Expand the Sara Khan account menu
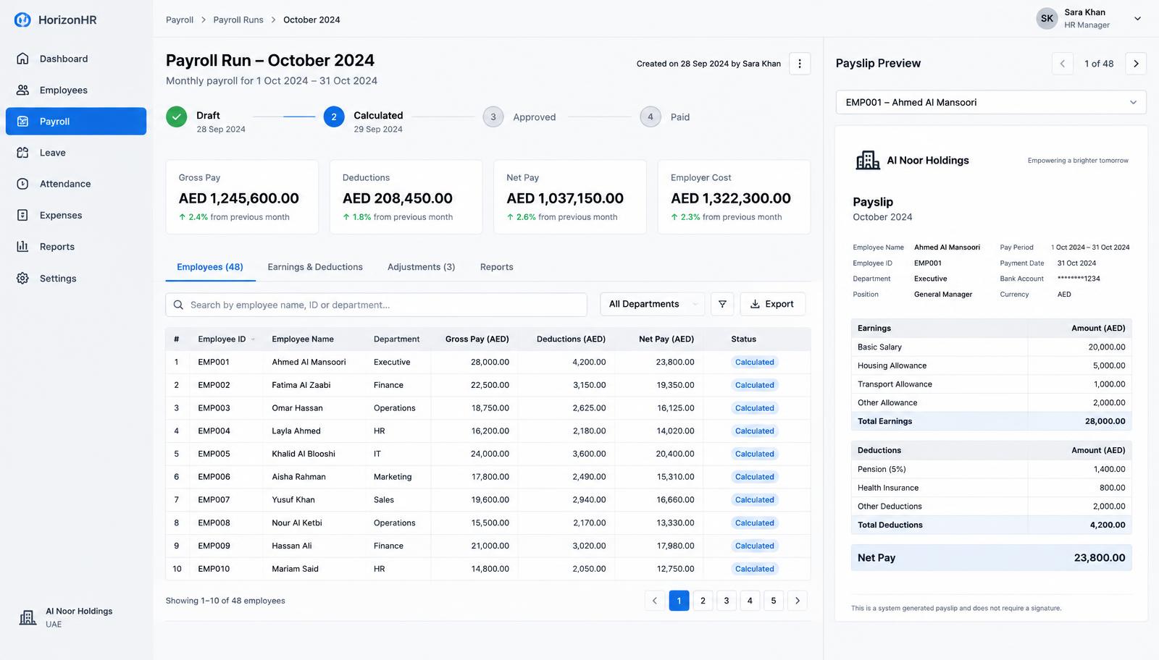Screen dimensions: 1159x660 (x=1137, y=19)
